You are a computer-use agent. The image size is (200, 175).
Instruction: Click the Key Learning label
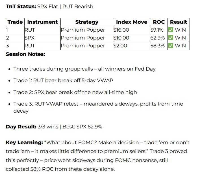pyautogui.click(x=23, y=143)
